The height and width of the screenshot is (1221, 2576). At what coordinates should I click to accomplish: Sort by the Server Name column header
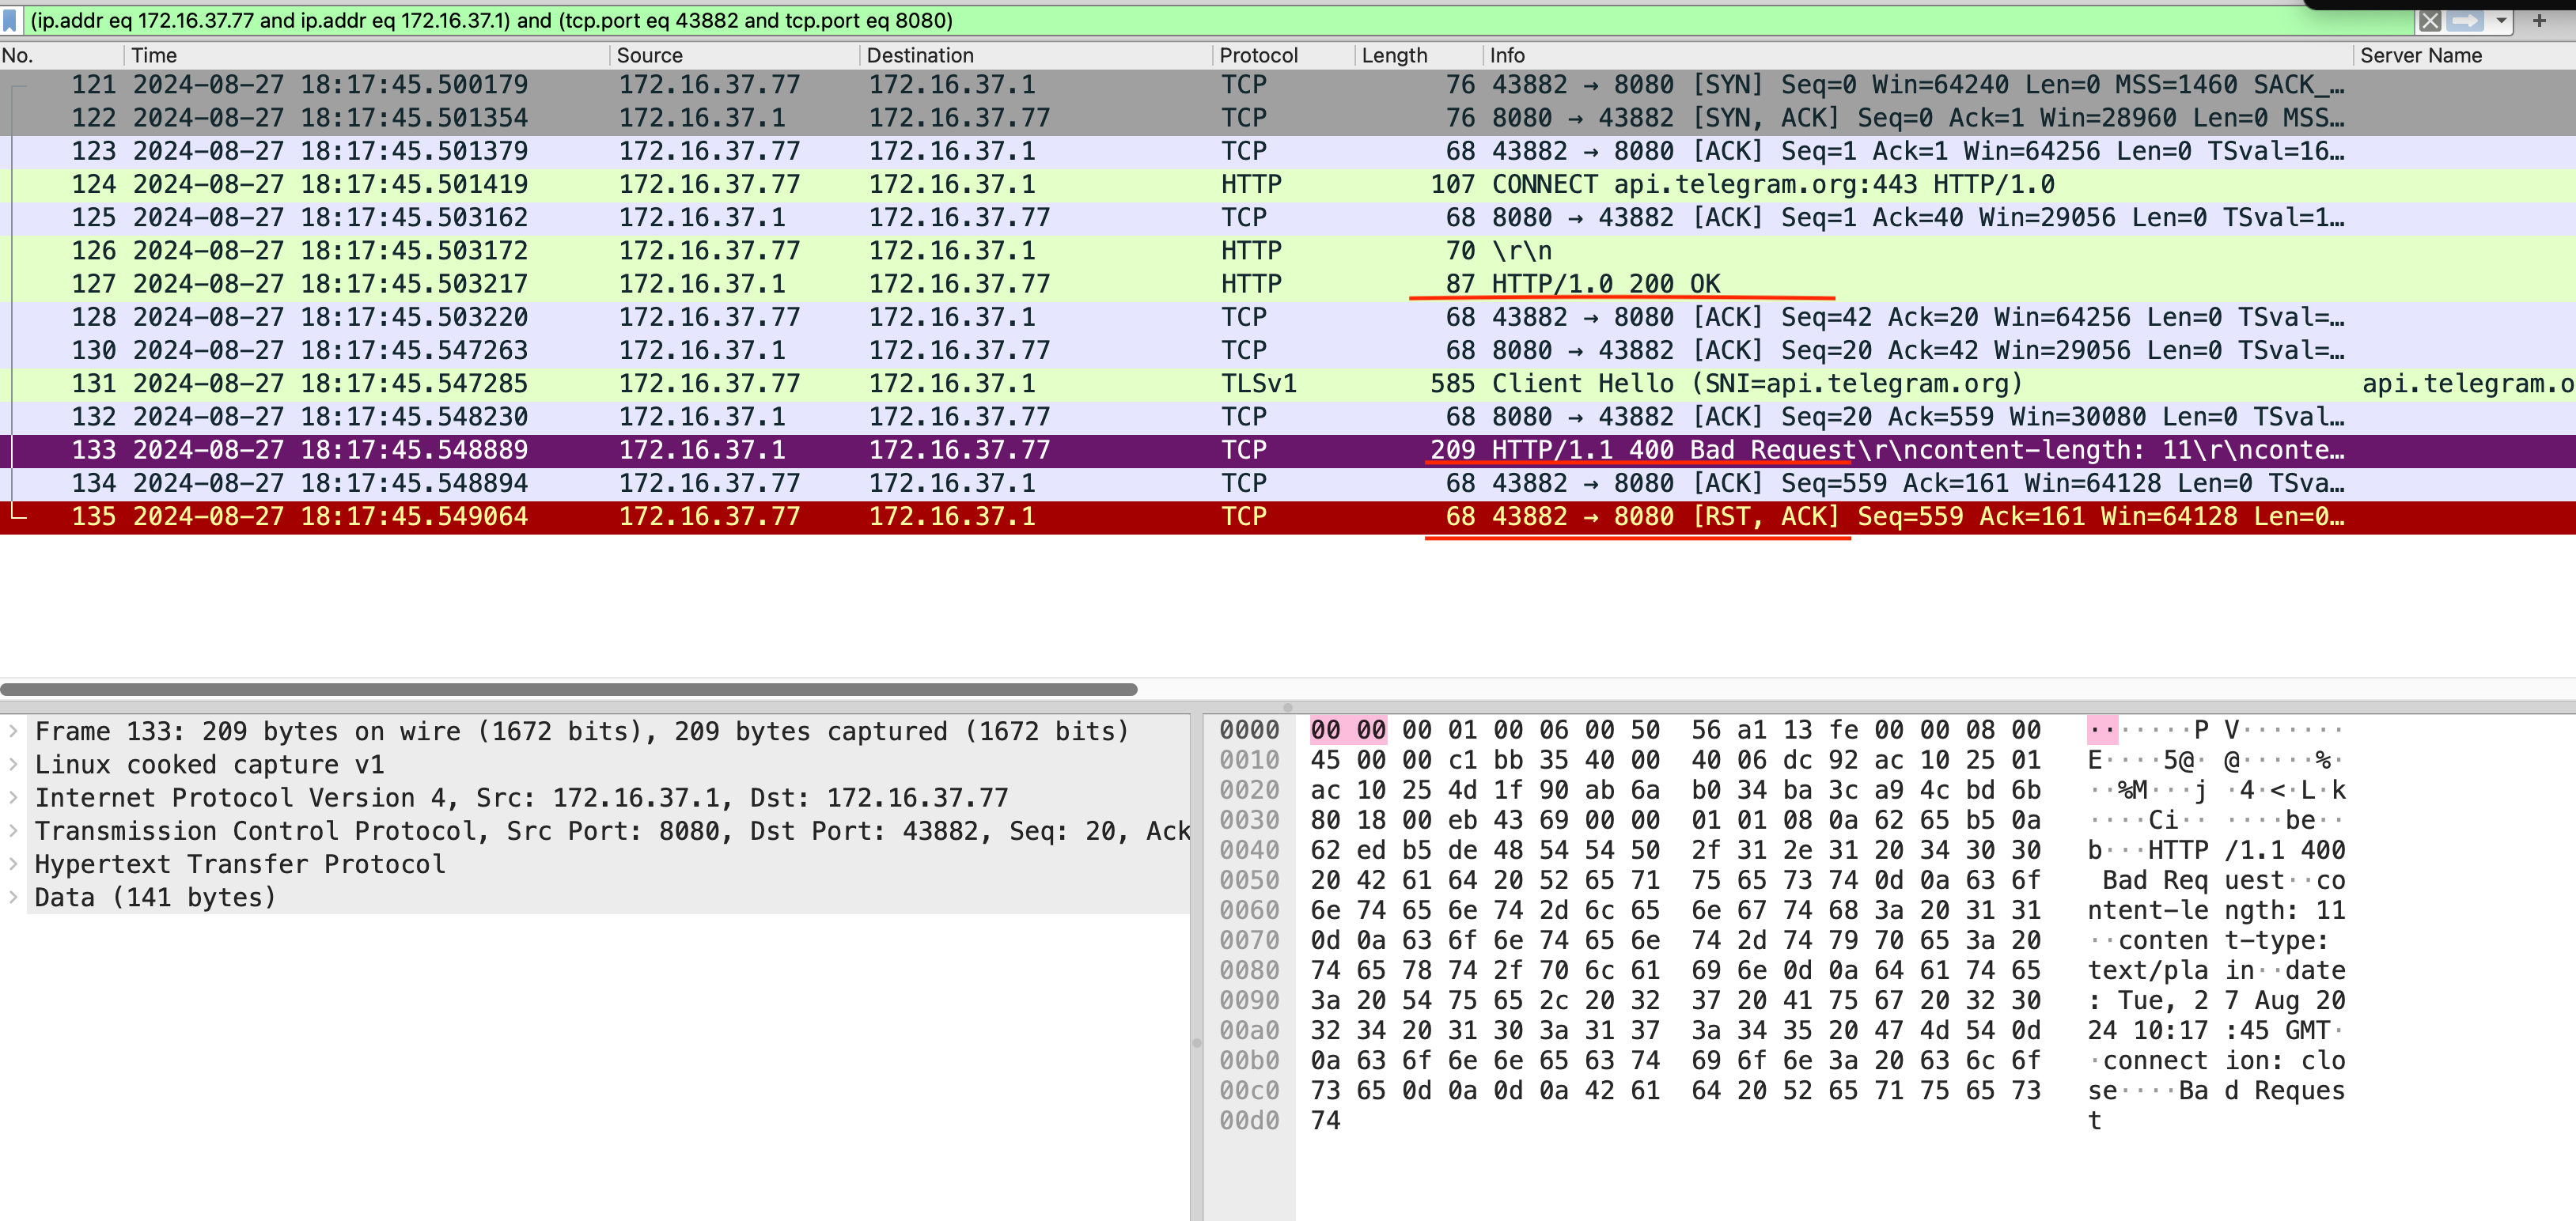pyautogui.click(x=2420, y=55)
